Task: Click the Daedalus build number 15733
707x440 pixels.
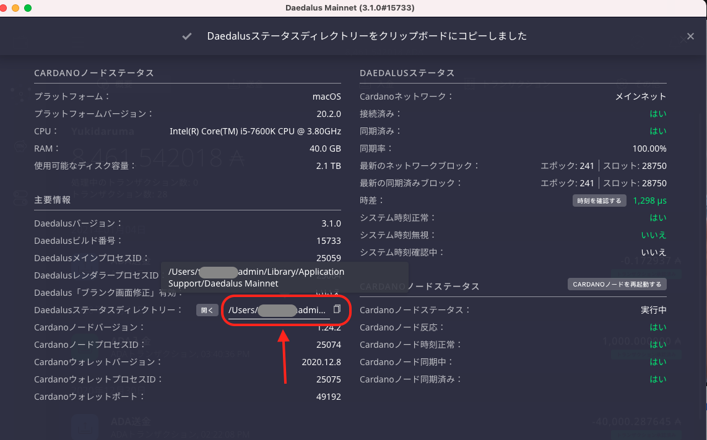Action: 329,241
